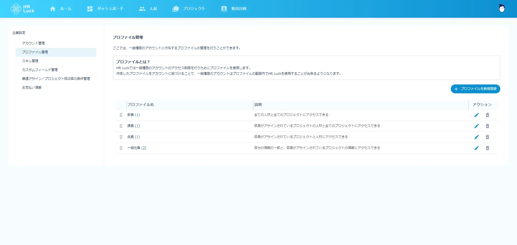This screenshot has height=245, width=517.
Task: Select カスタムフィールド管理 in the sidebar
Action: tap(40, 70)
